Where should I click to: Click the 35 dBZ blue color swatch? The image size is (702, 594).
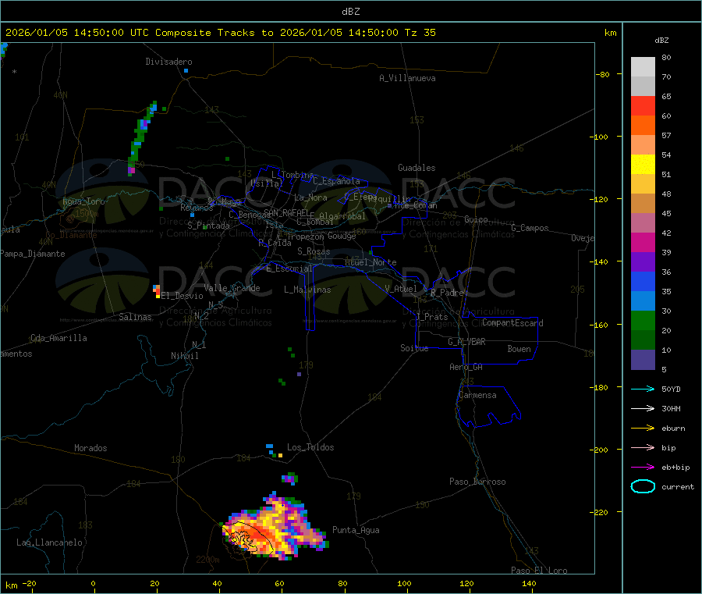tap(643, 301)
